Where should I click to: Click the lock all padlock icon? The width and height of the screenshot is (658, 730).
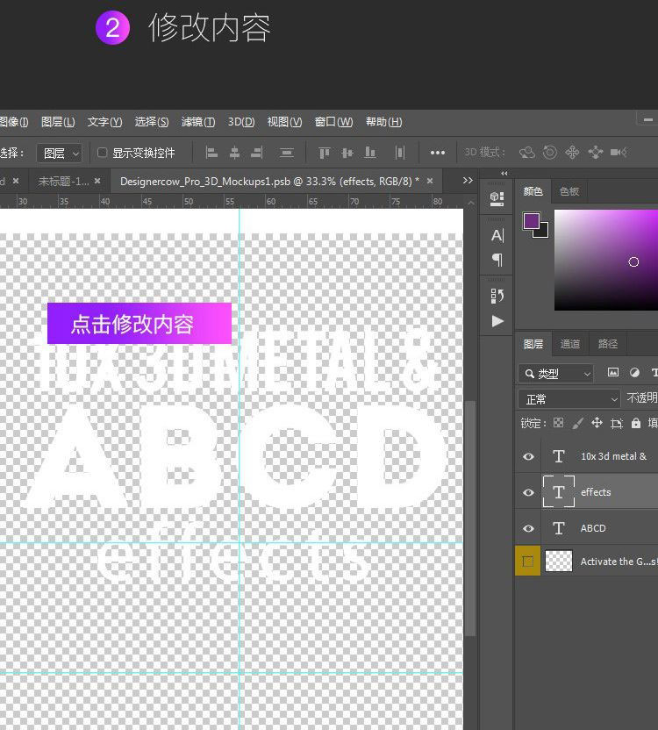(636, 423)
